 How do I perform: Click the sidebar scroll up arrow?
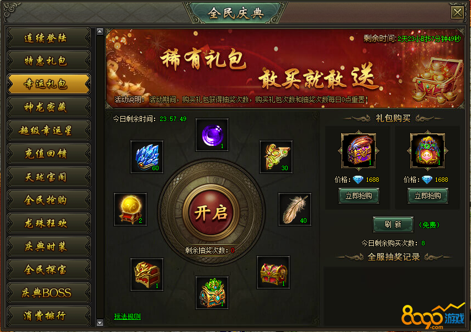[x=100, y=31]
